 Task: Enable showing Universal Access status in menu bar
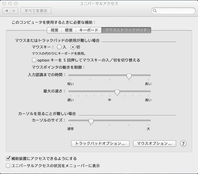(x=8, y=166)
